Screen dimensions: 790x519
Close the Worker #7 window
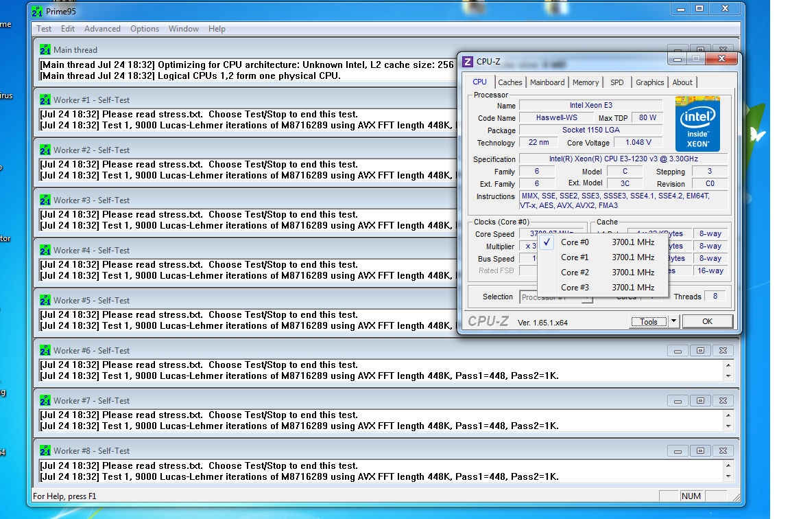coord(723,400)
